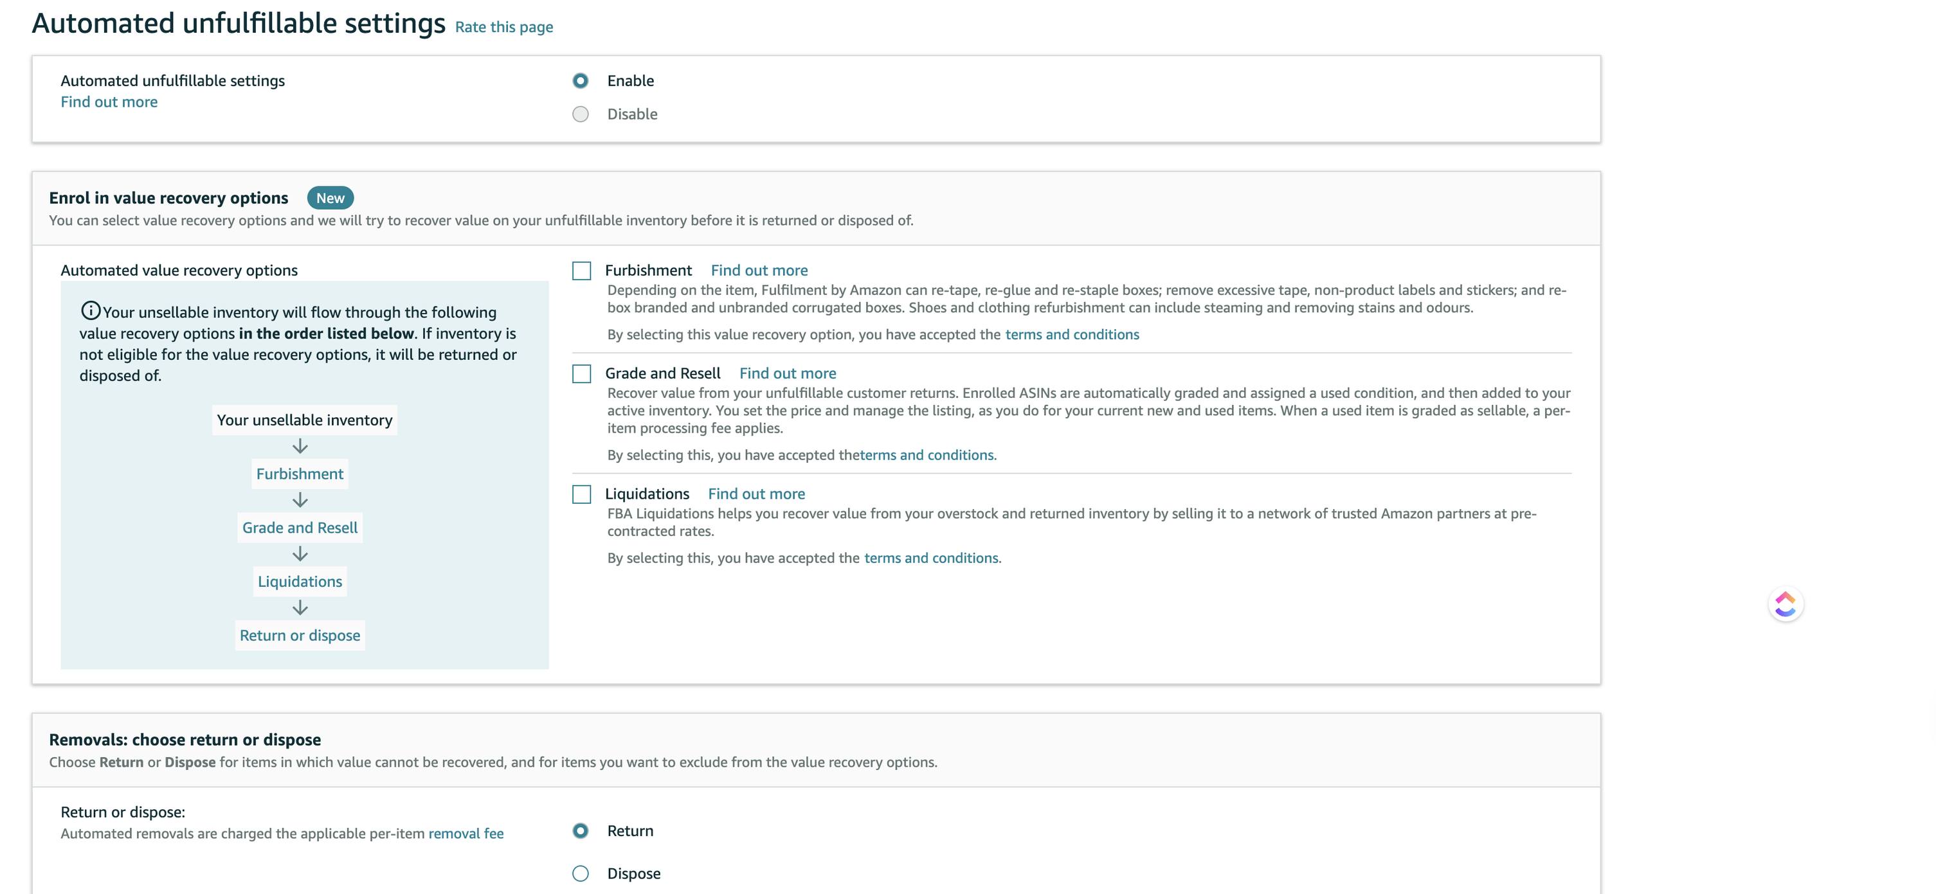Tick the Furbishment checkbox
This screenshot has height=894, width=1936.
[582, 271]
